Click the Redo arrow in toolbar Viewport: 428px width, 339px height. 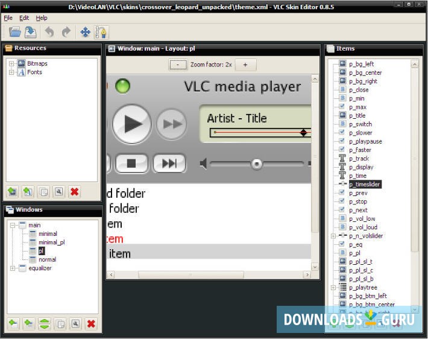pyautogui.click(x=66, y=32)
